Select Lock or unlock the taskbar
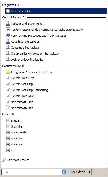The image size is (108, 177). click(28, 60)
